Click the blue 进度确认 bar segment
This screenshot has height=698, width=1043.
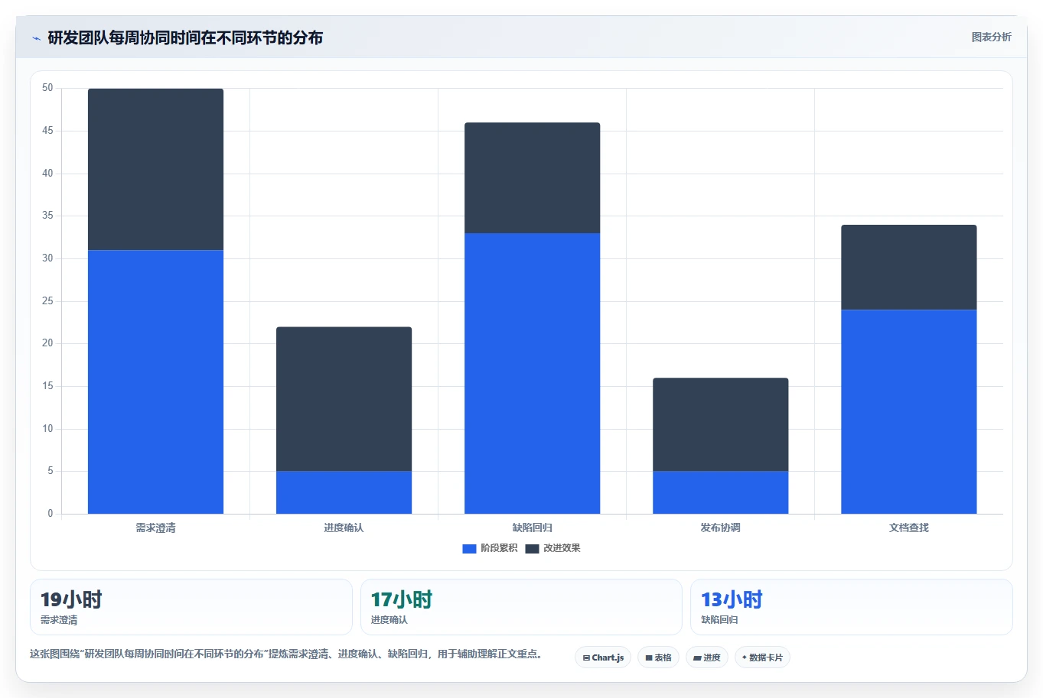[x=344, y=492]
